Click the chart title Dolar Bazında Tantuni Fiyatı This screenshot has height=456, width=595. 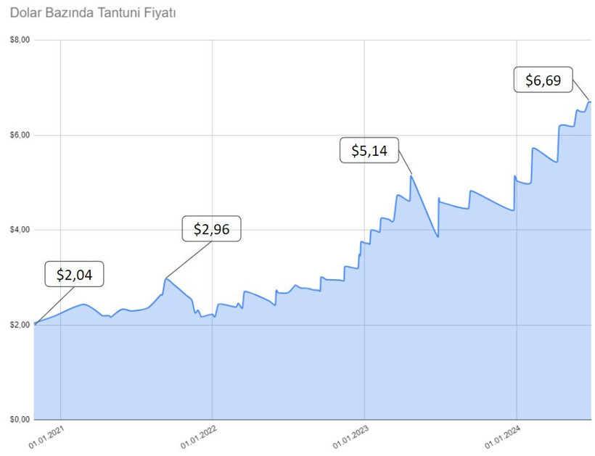[x=94, y=13]
